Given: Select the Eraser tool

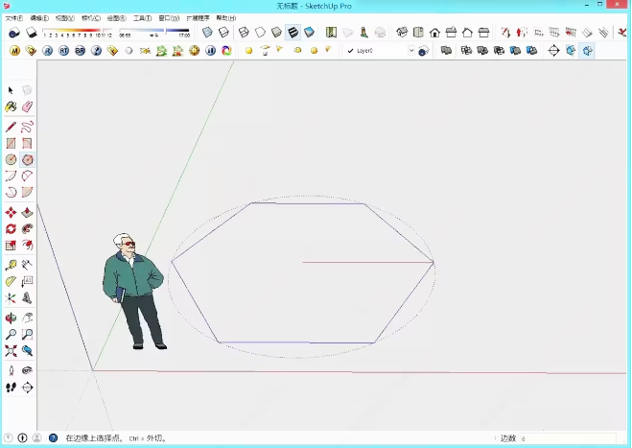Looking at the screenshot, I should 27,106.
